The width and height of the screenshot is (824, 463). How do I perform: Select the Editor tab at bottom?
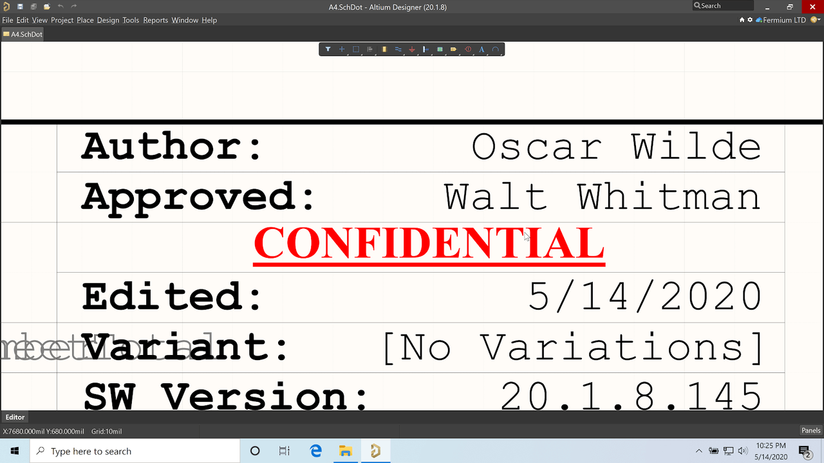coord(15,417)
